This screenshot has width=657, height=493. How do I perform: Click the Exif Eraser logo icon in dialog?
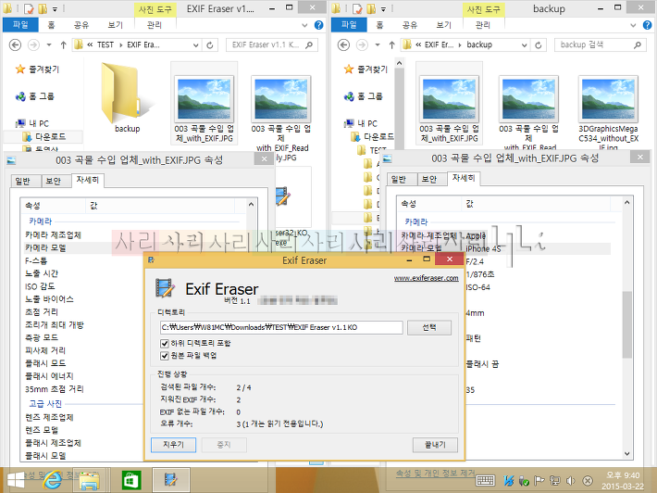coord(165,288)
